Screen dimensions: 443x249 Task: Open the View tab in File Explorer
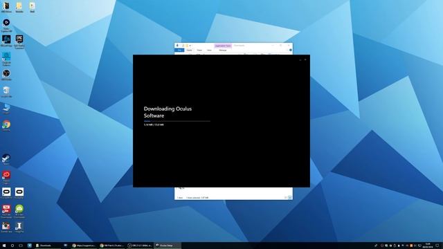pyautogui.click(x=209, y=50)
